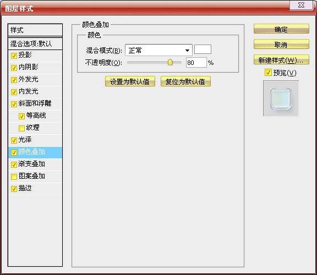The height and width of the screenshot is (275, 317).
Task: Click the 设置为默认值 button
Action: pos(130,81)
